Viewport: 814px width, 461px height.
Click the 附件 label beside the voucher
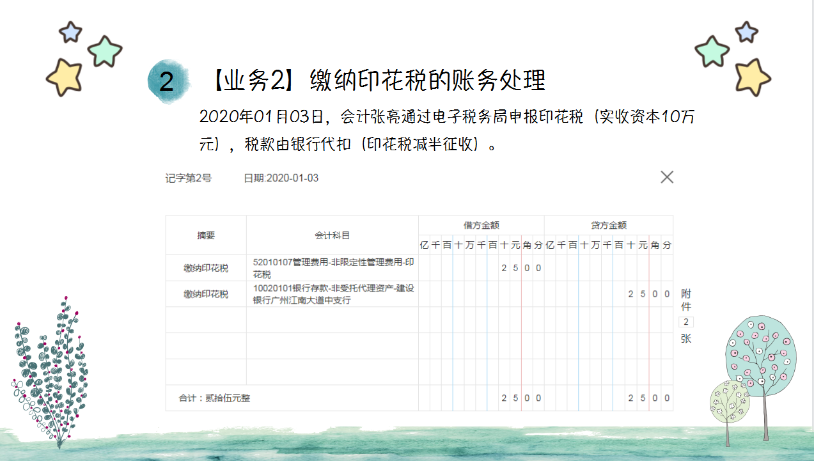[x=686, y=300]
